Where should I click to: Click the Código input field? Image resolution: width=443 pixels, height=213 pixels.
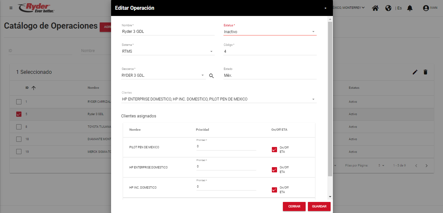(270, 51)
